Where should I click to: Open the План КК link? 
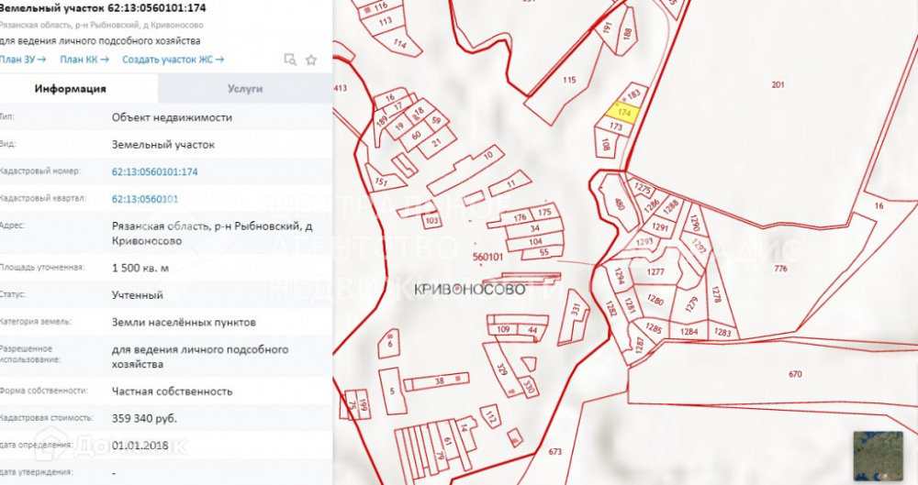(x=84, y=59)
